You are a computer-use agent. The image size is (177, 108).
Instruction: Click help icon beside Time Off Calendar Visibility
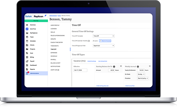[x=89, y=41]
